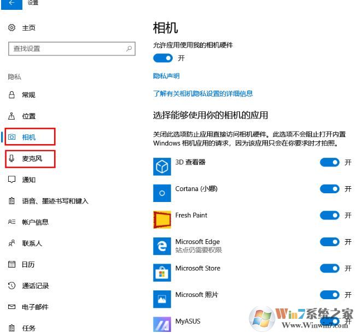Click 站点仍需要权限 under Microsoft Edge
357x333 pixels.
pyautogui.click(x=198, y=250)
